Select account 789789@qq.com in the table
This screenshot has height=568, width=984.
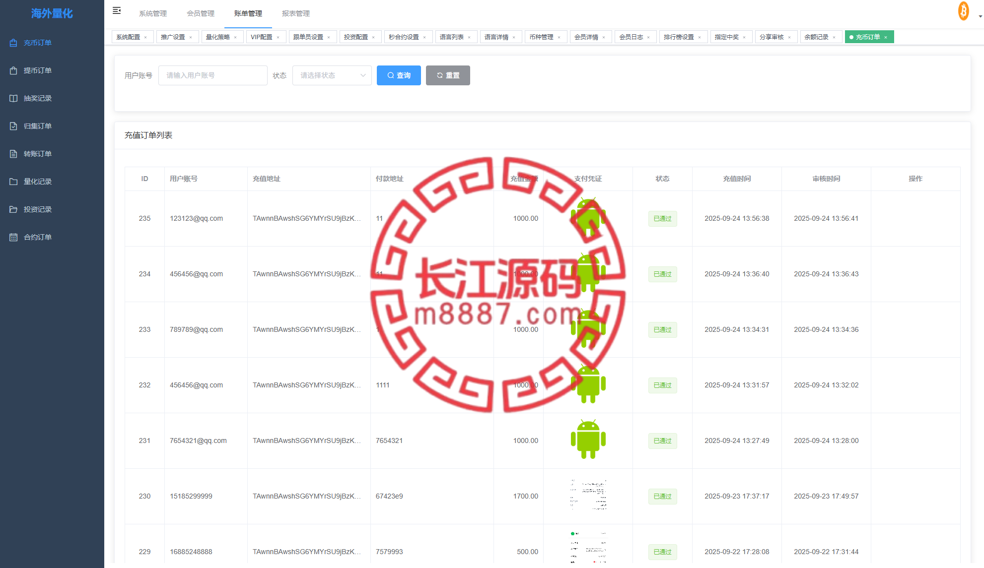click(196, 330)
